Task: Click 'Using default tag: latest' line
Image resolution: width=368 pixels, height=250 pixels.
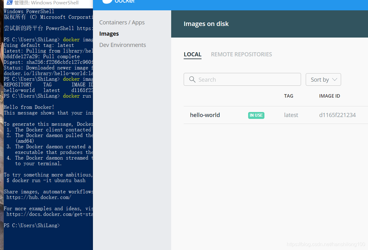Action: coord(39,45)
